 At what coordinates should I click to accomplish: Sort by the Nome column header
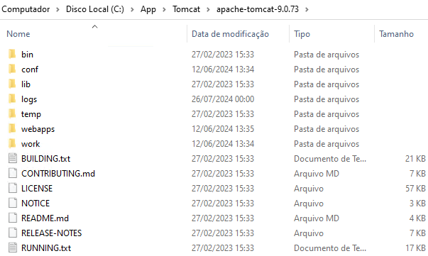[18, 34]
